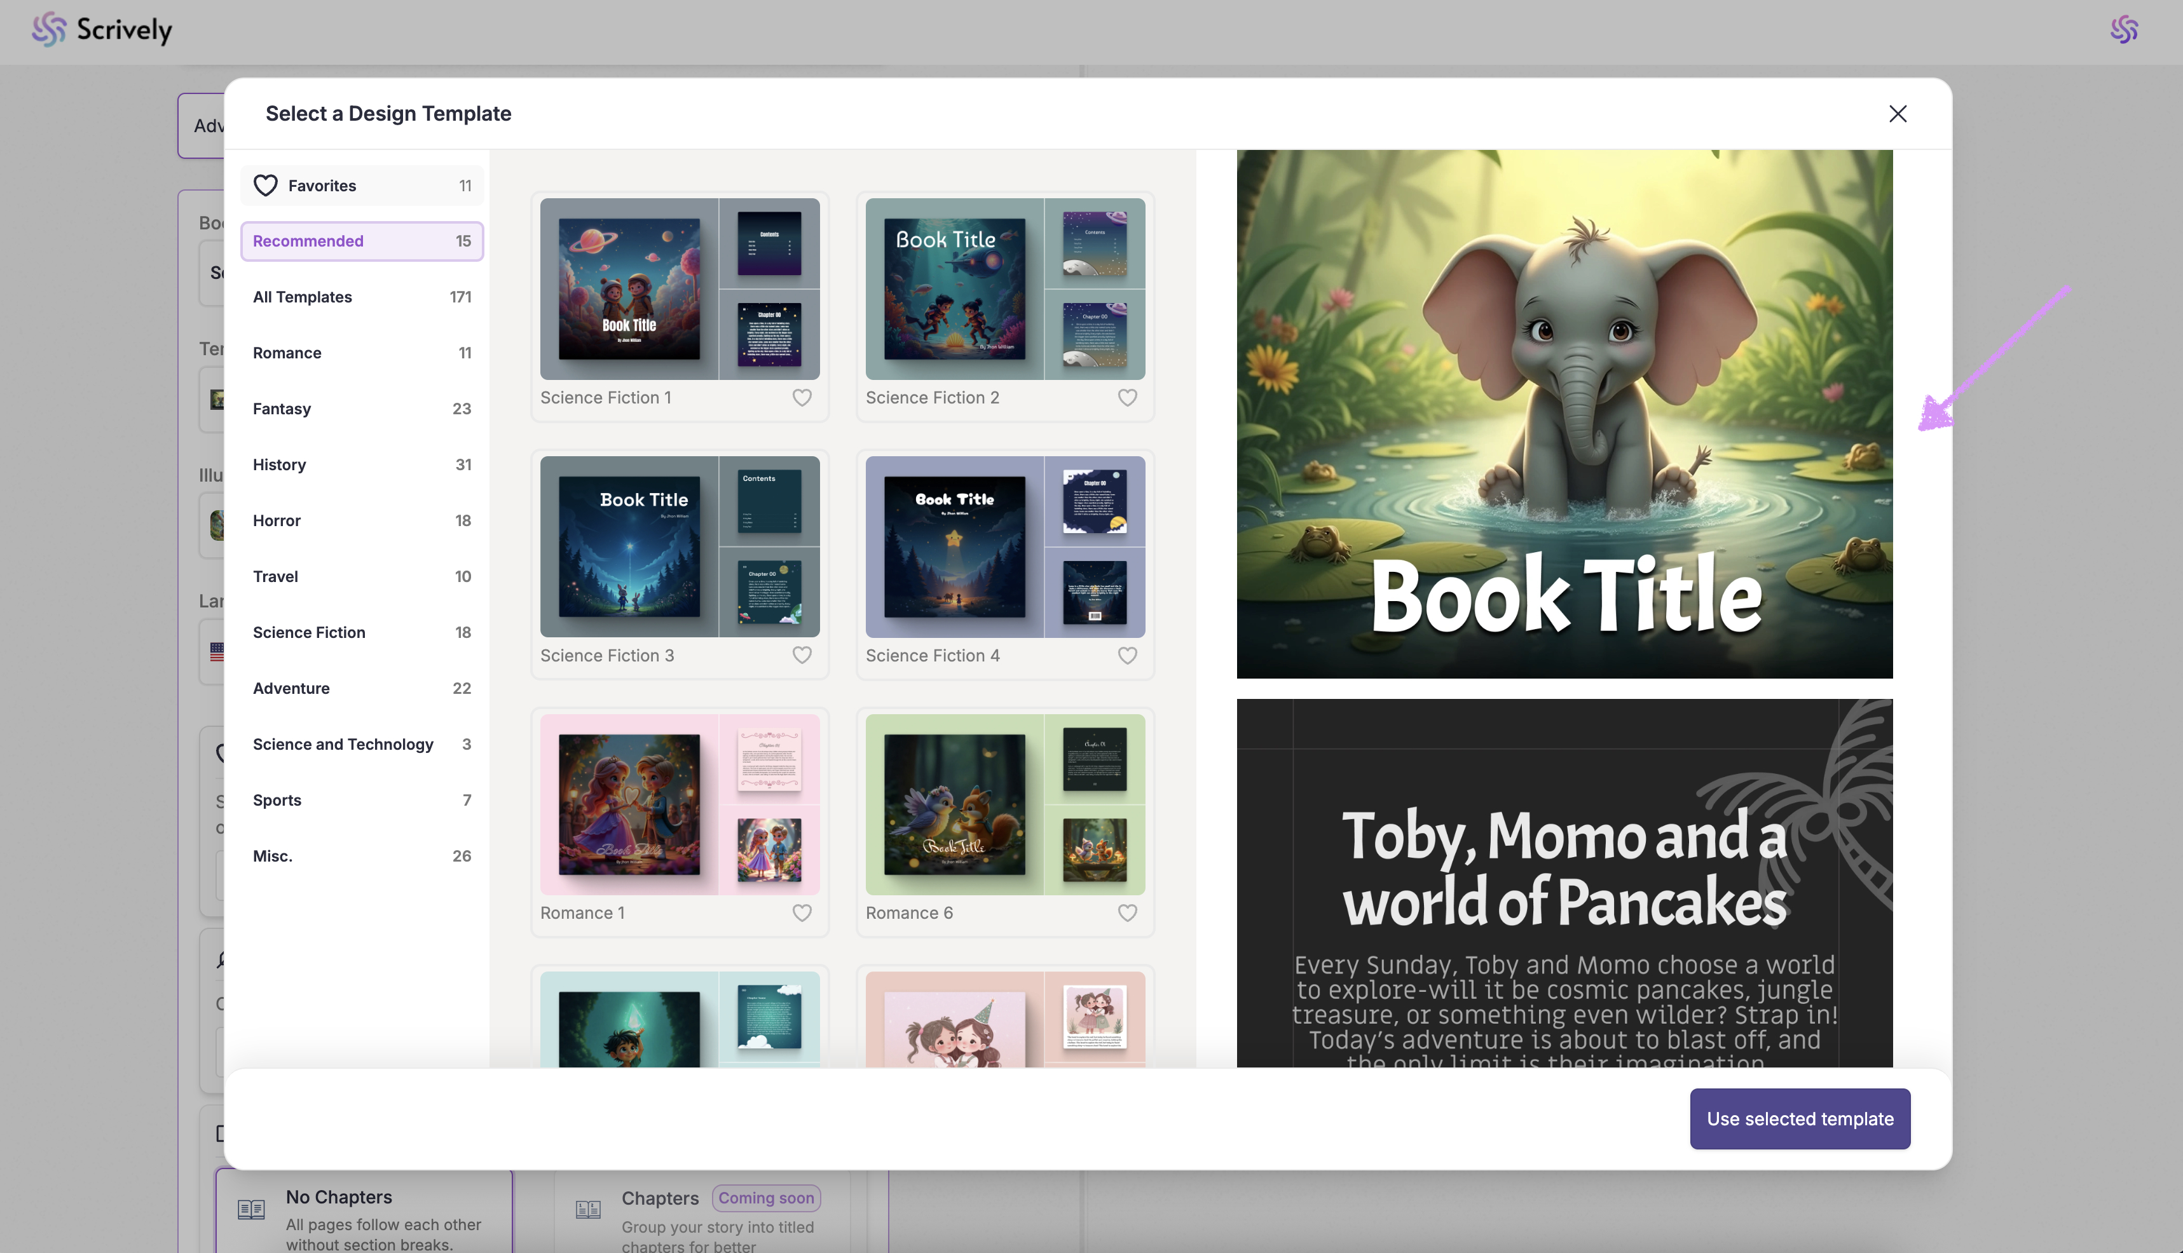
Task: Click heart icon for Science Fiction 4
Action: (x=1127, y=655)
